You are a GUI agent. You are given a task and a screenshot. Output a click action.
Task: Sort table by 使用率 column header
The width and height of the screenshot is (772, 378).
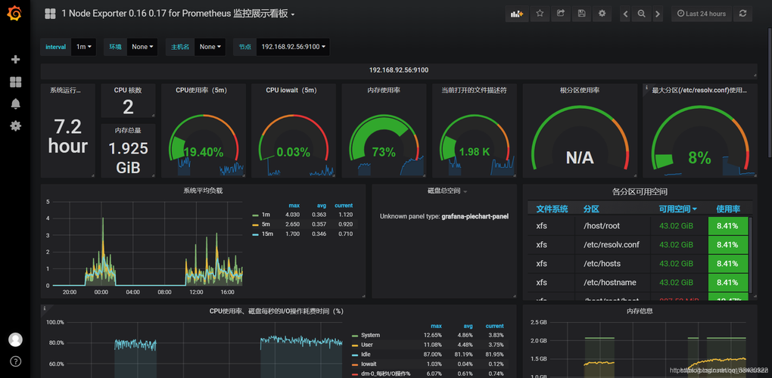pyautogui.click(x=728, y=209)
